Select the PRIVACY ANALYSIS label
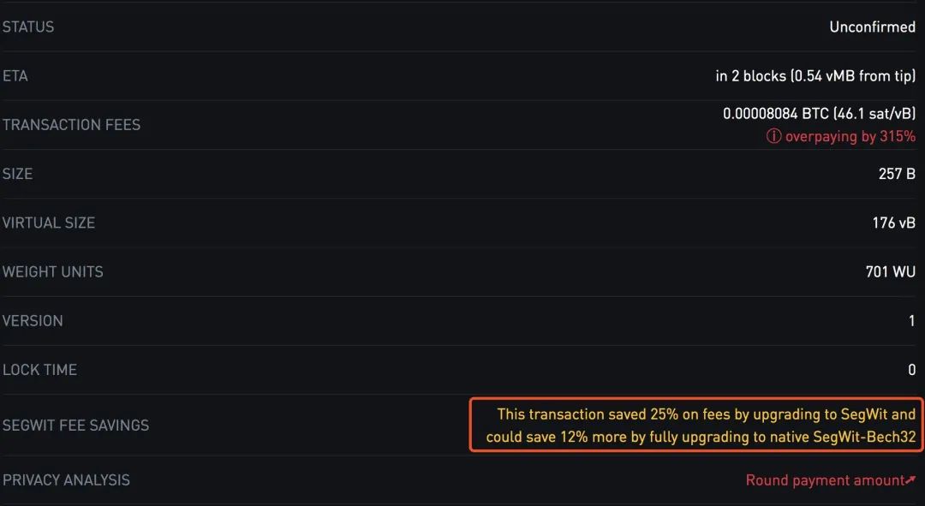Screen dimensions: 925x506 tap(66, 480)
